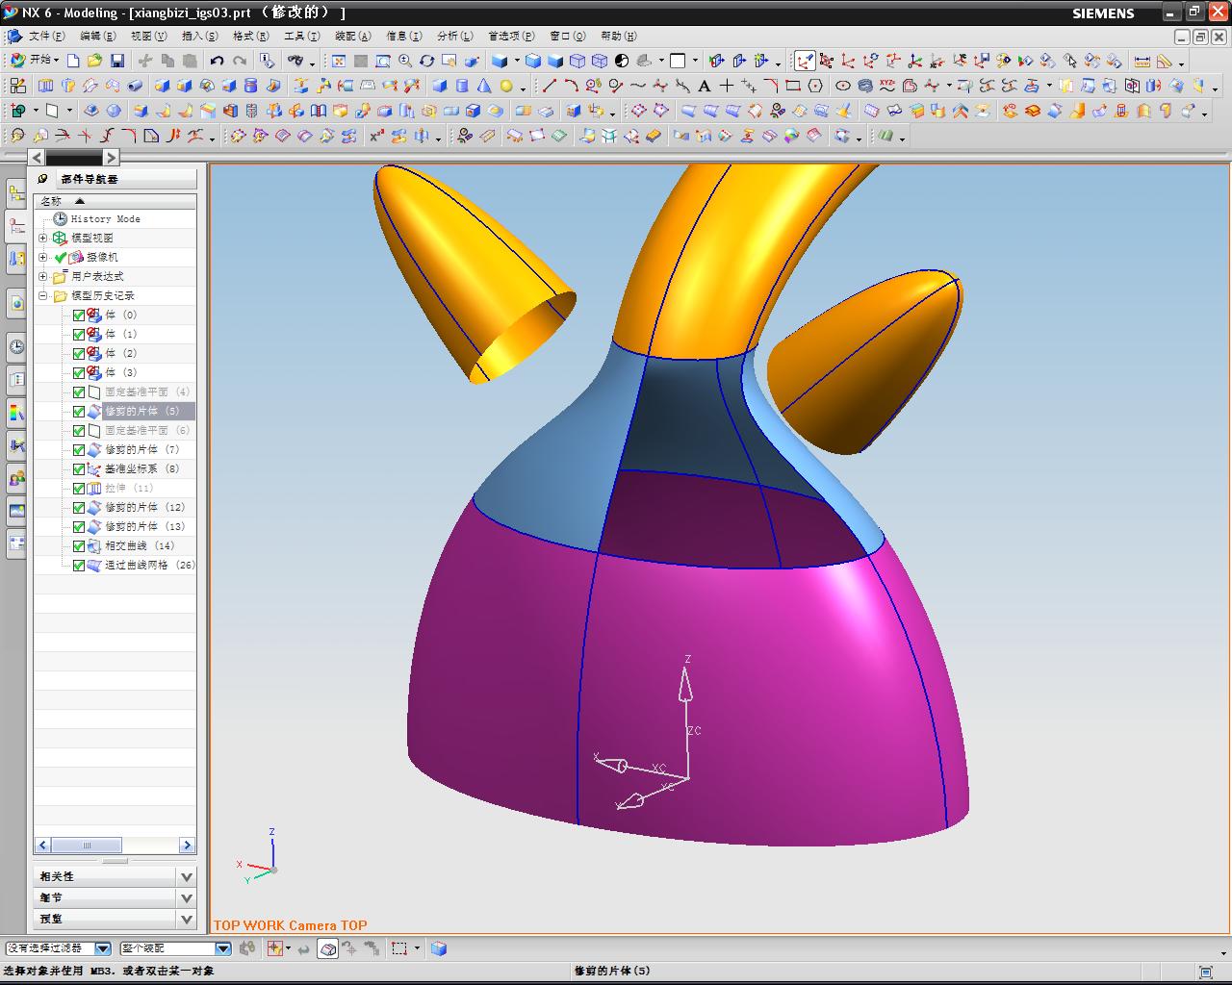Uncheck the 体 (0) feature checkbox

(79, 315)
